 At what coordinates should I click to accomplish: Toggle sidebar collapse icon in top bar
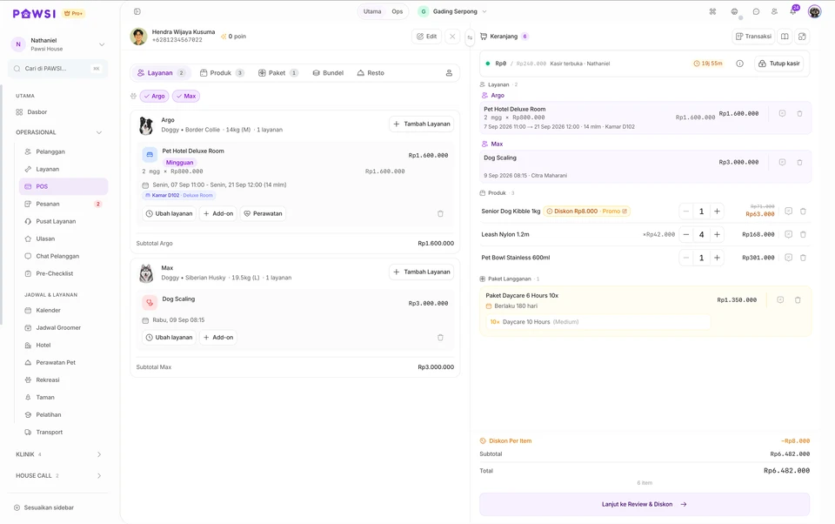(137, 11)
